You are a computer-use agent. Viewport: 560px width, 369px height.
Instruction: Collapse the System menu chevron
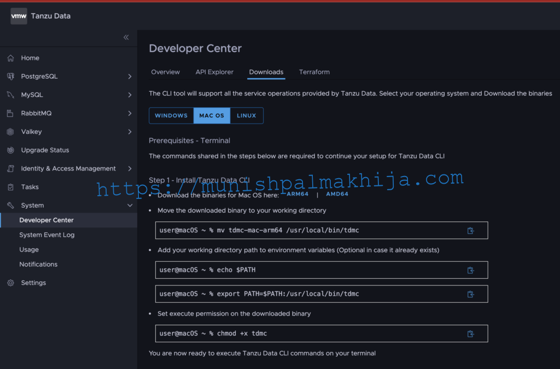130,205
